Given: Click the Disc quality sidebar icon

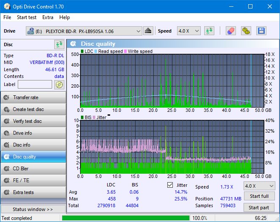Looking at the screenshot, I should coord(7,157).
